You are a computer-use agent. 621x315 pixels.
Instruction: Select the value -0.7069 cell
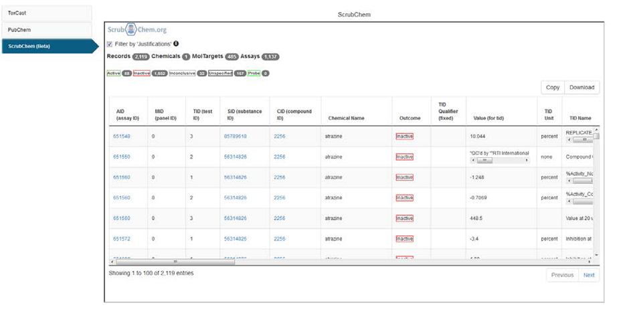pyautogui.click(x=502, y=197)
